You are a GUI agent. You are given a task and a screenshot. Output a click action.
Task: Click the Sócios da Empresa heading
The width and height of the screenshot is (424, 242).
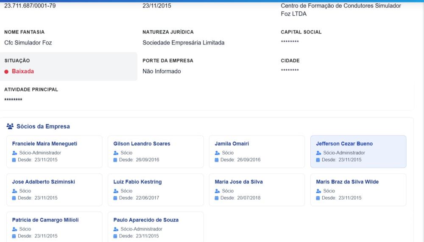(43, 126)
